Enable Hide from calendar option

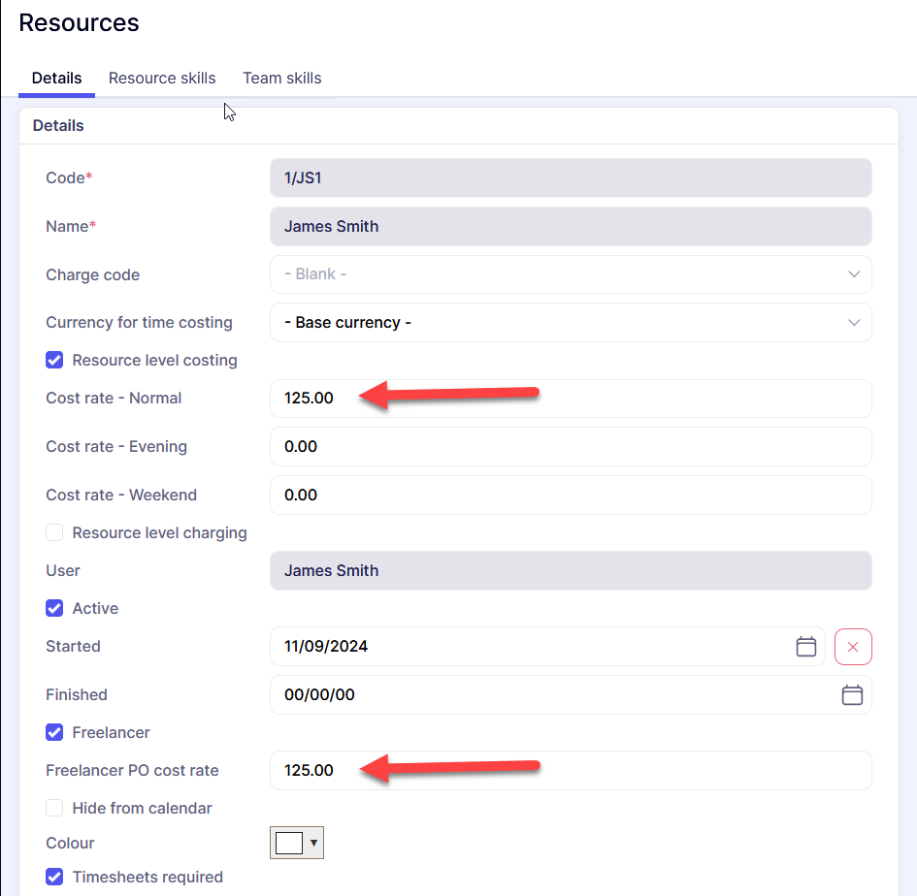[x=55, y=809]
